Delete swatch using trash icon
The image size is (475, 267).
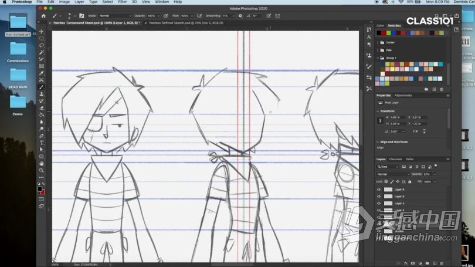(x=442, y=89)
